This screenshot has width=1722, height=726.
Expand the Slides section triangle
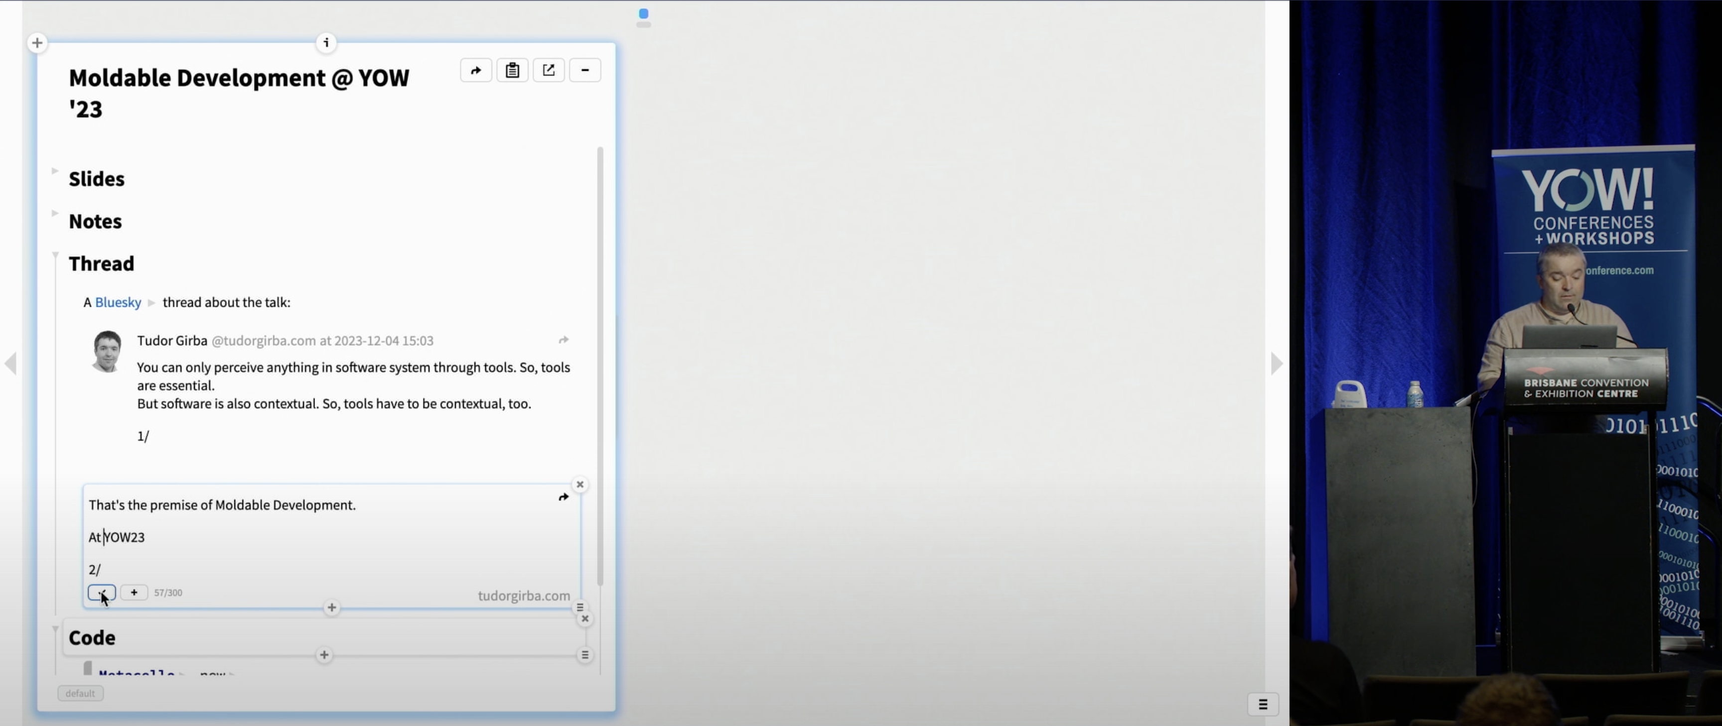55,171
